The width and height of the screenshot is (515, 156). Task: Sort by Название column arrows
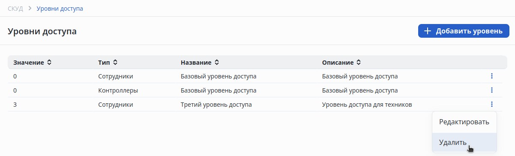pyautogui.click(x=217, y=63)
